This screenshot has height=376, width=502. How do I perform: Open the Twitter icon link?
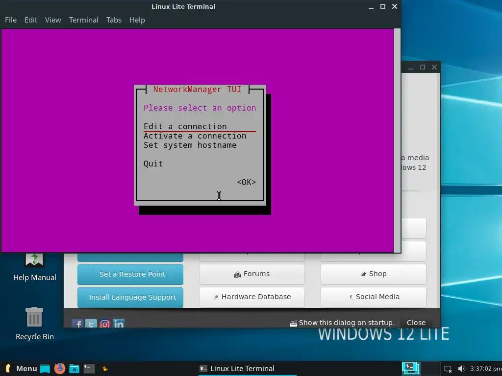coord(91,324)
